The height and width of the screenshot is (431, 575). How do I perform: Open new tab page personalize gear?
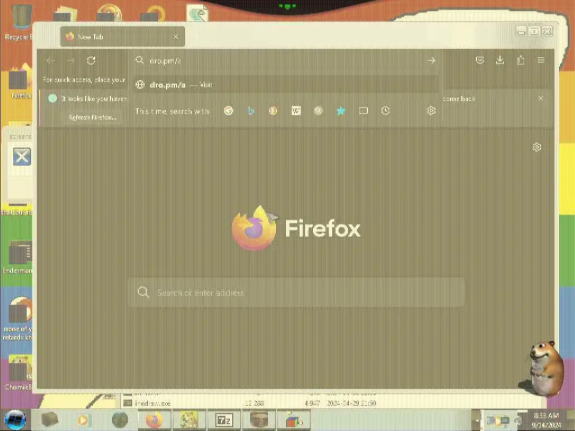[537, 148]
